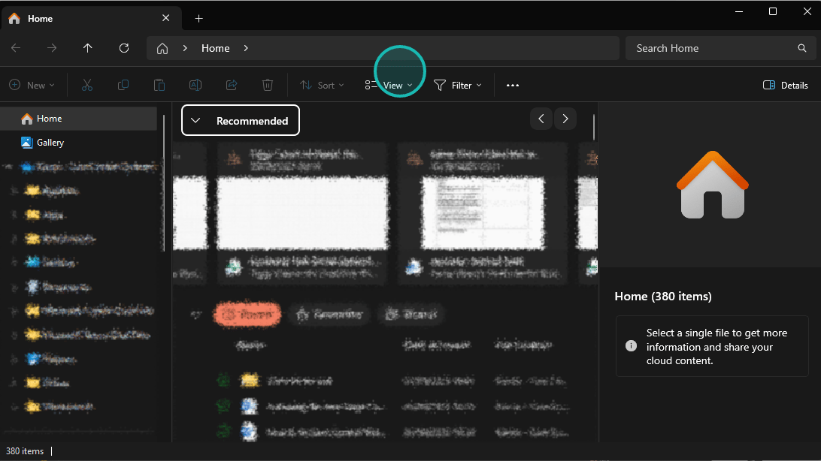Click the info icon in the details pane
This screenshot has width=821, height=461.
631,346
